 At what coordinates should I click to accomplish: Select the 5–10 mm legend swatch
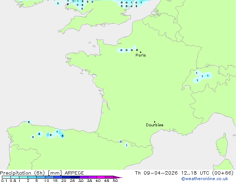(41, 177)
